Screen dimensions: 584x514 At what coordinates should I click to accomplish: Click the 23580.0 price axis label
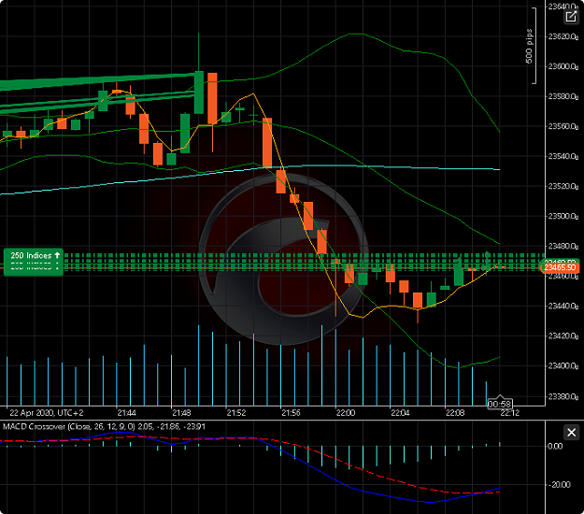[563, 96]
